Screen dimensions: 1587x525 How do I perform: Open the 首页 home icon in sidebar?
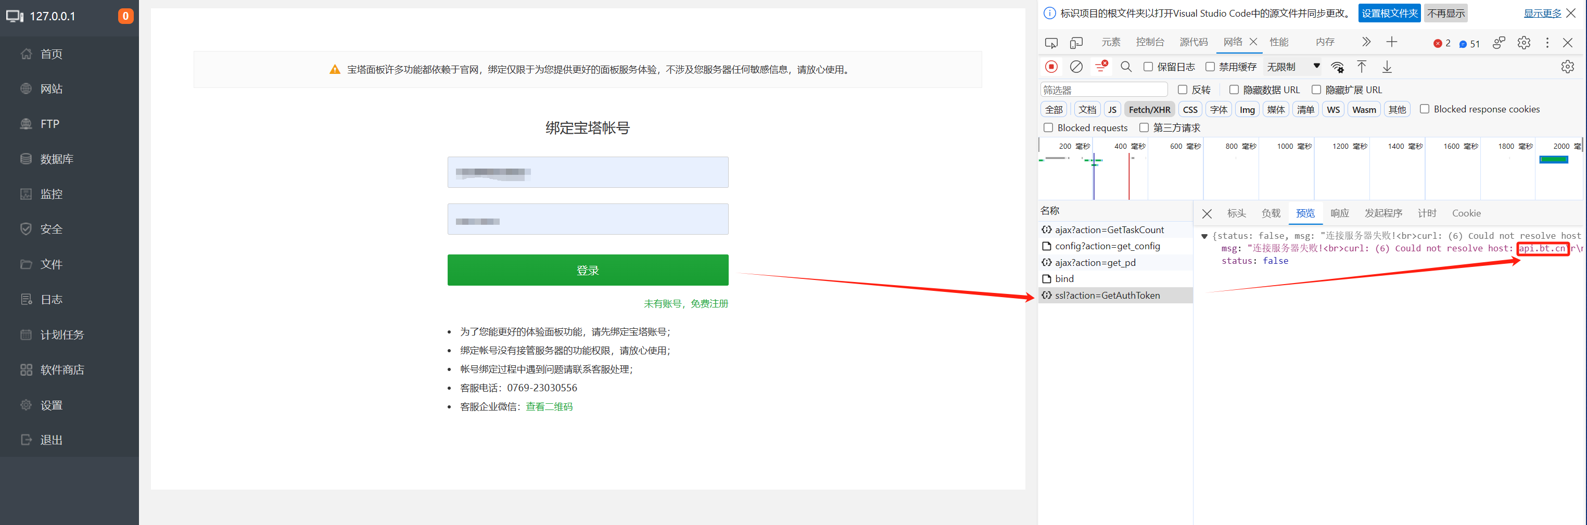click(26, 54)
